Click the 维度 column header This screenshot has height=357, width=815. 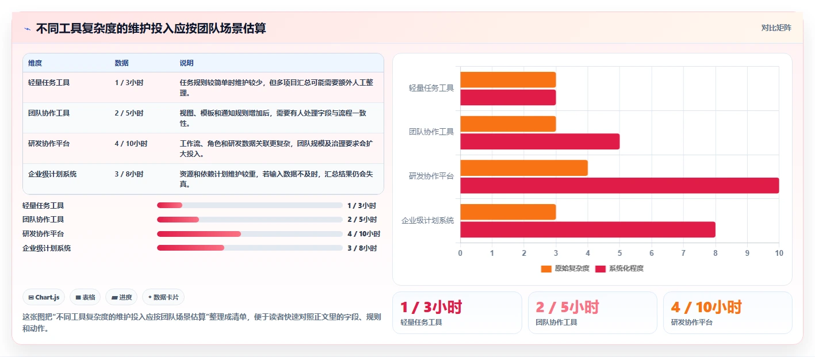pyautogui.click(x=35, y=63)
